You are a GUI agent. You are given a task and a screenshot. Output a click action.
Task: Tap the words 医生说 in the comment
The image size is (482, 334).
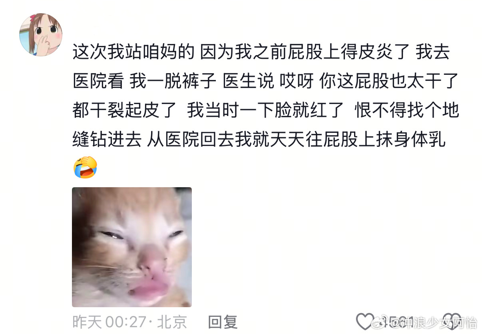(249, 81)
